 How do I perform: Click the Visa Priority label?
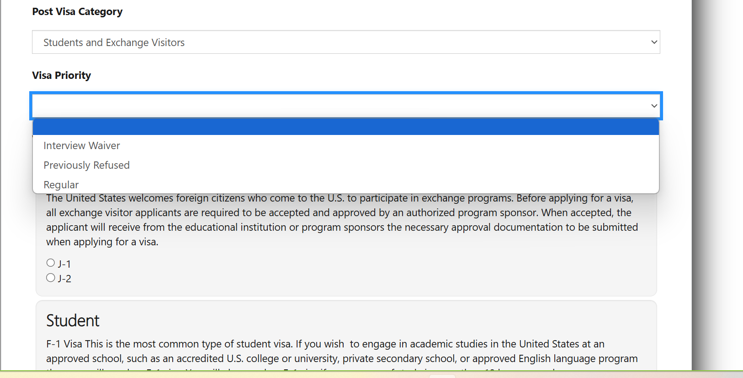(62, 76)
